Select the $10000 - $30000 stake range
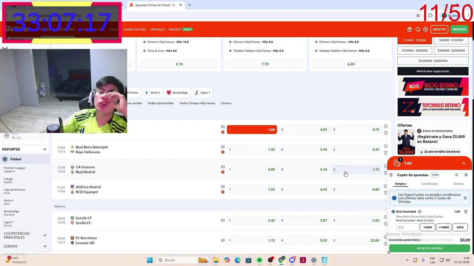Viewport: 474px width, 266px height. tap(414, 40)
